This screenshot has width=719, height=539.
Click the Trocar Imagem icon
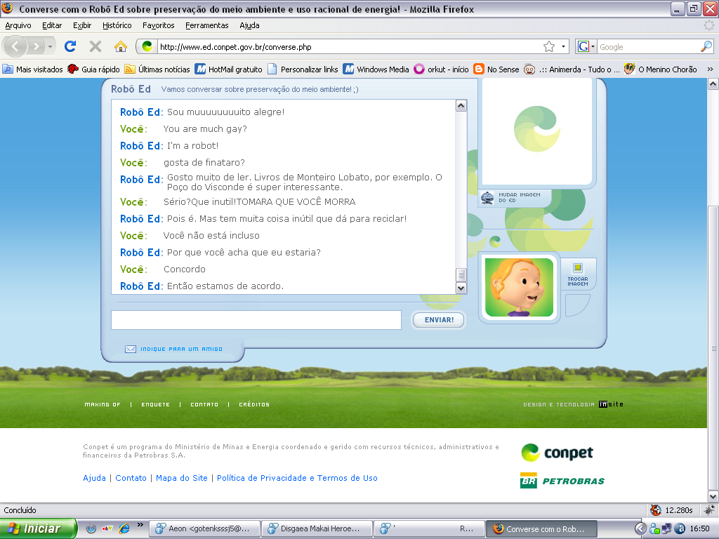pos(578,268)
